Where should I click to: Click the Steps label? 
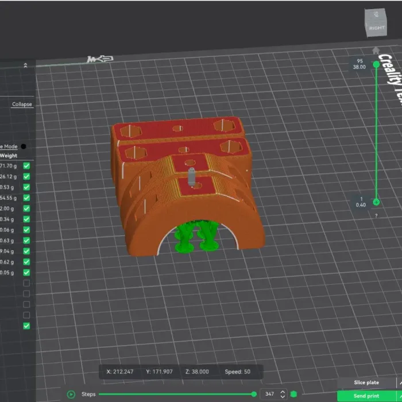pos(88,395)
